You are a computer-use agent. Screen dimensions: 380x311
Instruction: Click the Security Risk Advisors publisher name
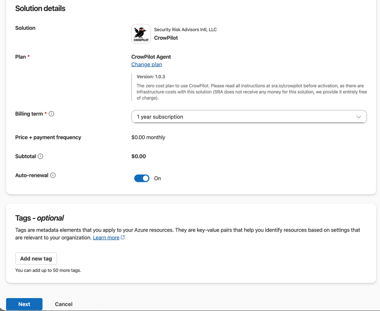185,30
